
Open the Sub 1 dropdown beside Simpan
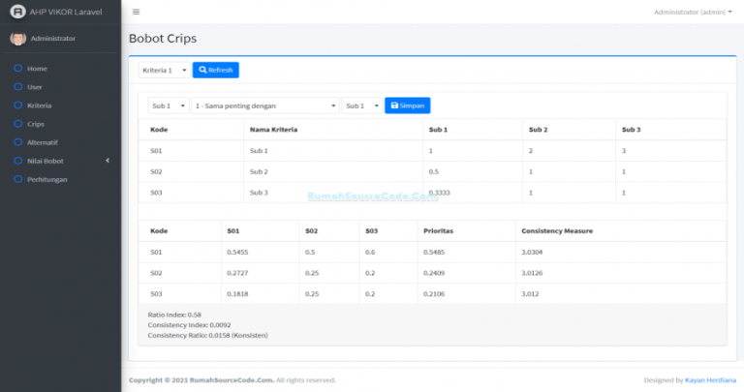362,106
